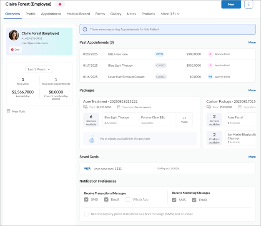Viewport: 261px width, 226px height.
Task: Expand the More (15) tabs menu
Action: click(x=170, y=14)
